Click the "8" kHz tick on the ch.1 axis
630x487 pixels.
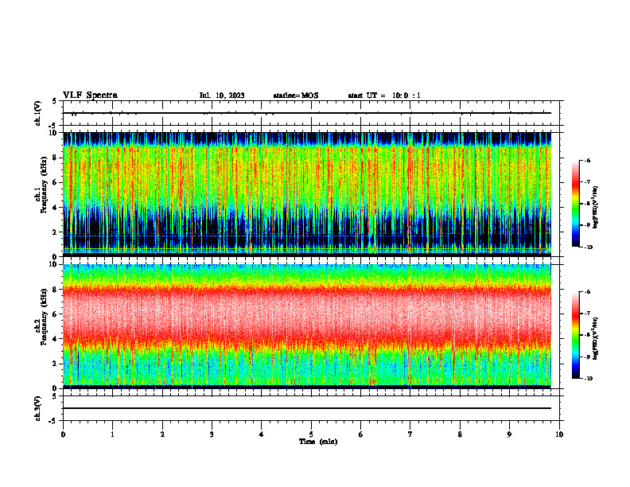tap(55, 158)
